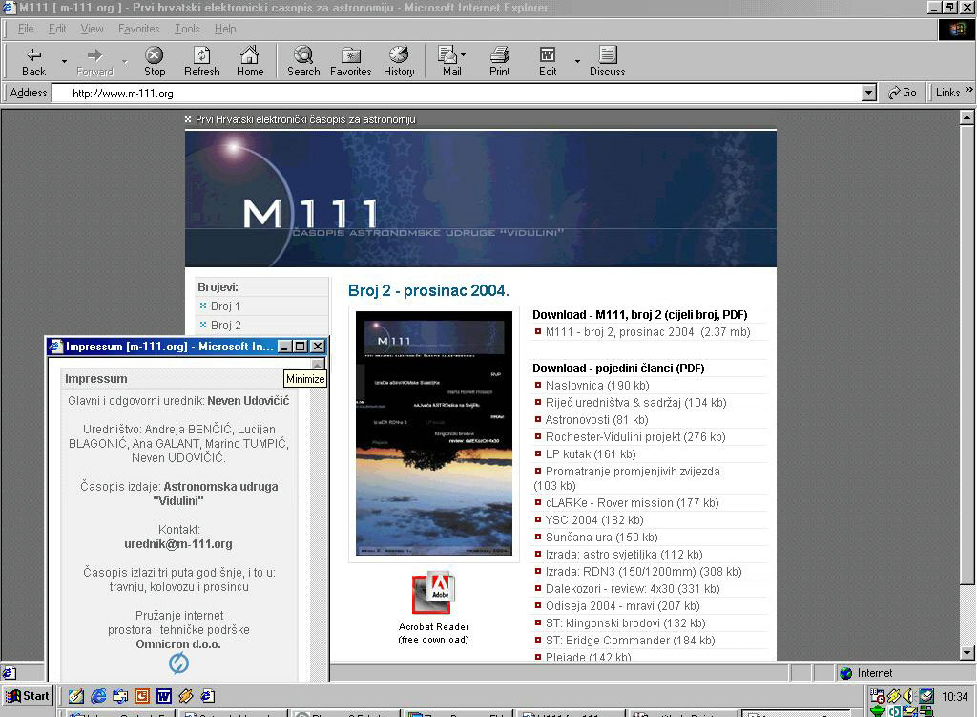Refresh the page using the toolbar icon
The width and height of the screenshot is (977, 717).
pyautogui.click(x=201, y=61)
